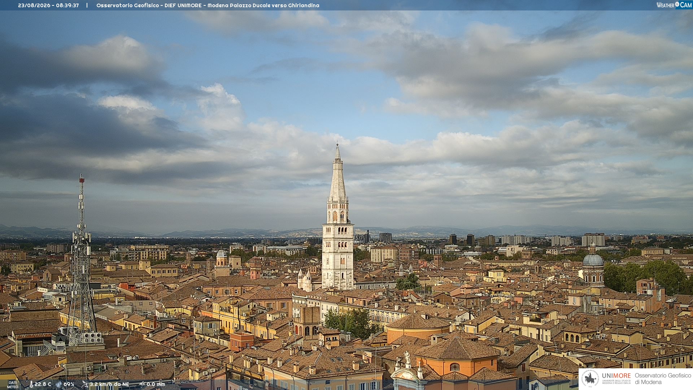693x390 pixels.
Task: Click the 69% humidity value
Action: [x=69, y=384]
